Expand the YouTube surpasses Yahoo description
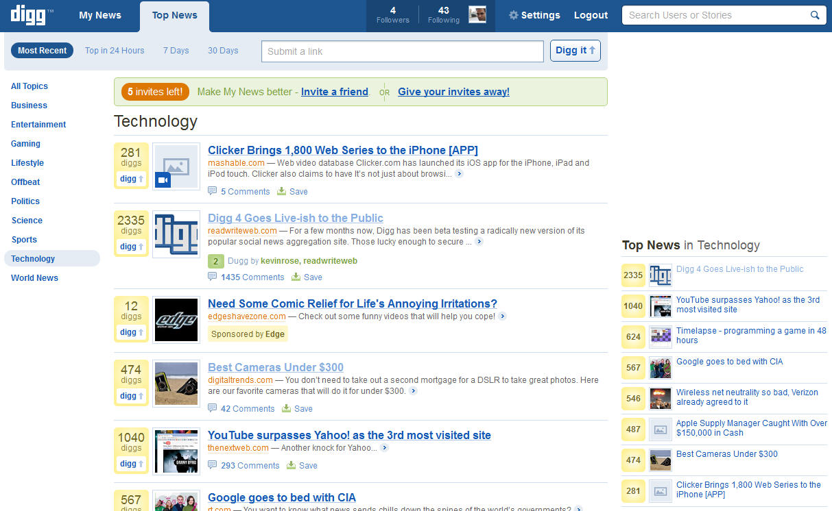The width and height of the screenshot is (832, 511). 384,448
